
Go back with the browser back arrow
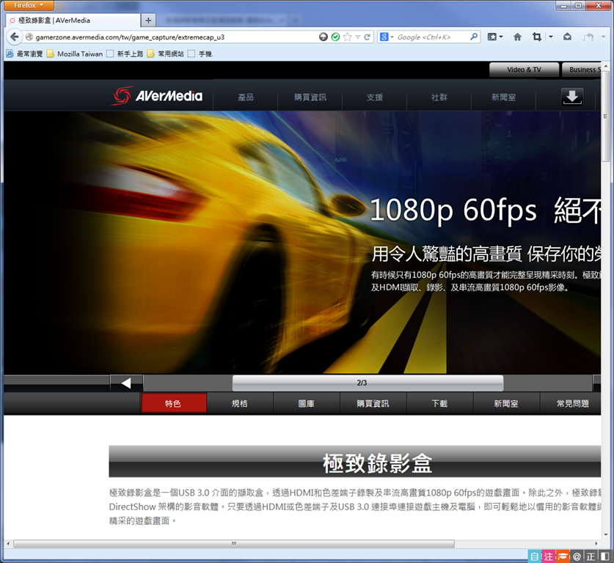(x=15, y=37)
